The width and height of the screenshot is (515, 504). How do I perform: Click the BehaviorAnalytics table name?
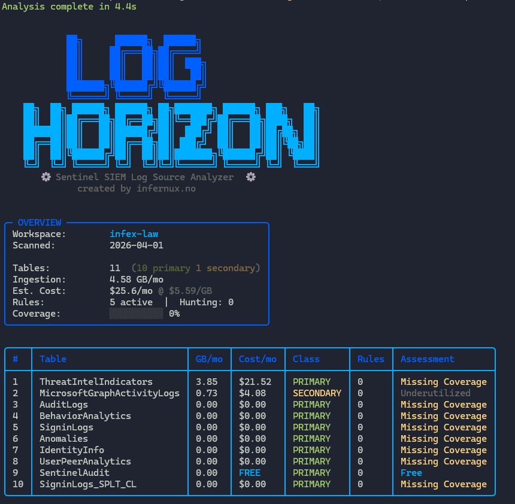(86, 415)
